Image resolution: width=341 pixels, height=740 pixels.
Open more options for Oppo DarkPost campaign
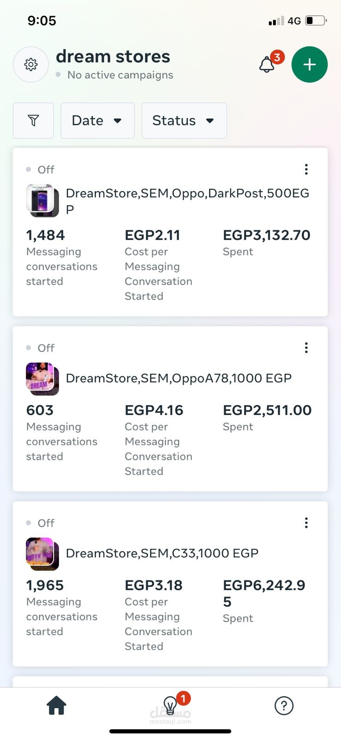pyautogui.click(x=306, y=169)
